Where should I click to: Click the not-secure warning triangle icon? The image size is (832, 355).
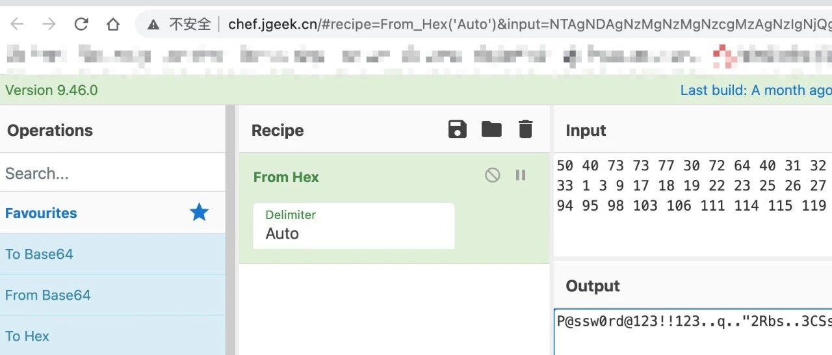tap(153, 25)
